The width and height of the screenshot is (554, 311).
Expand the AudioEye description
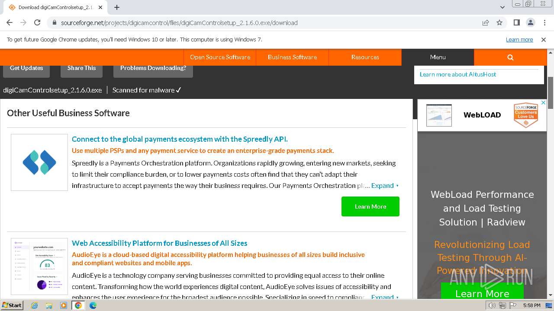(385, 297)
